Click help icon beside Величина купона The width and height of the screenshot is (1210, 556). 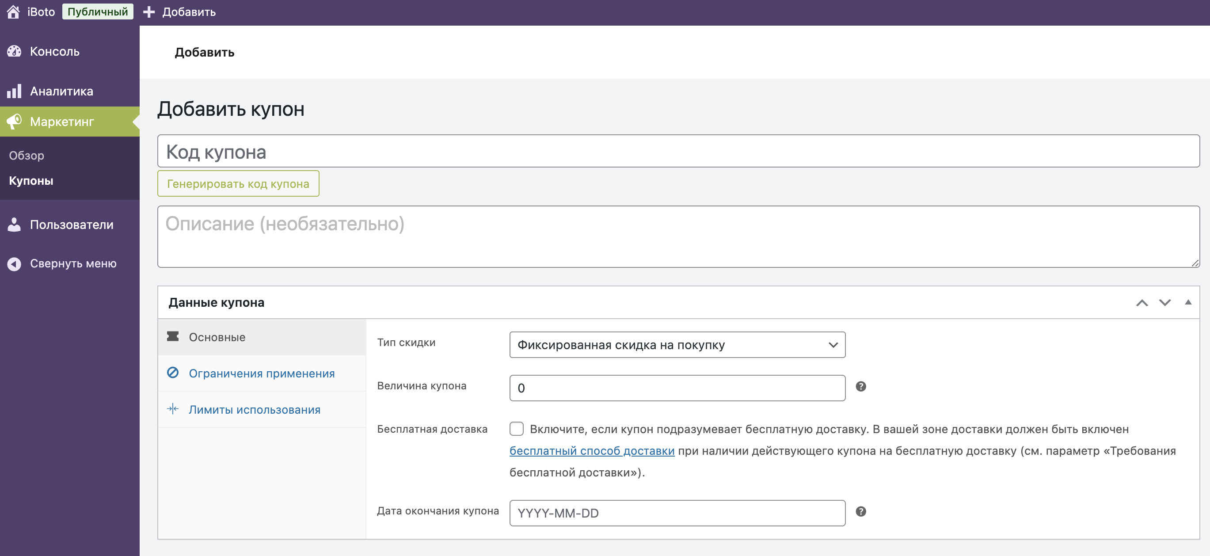tap(861, 386)
